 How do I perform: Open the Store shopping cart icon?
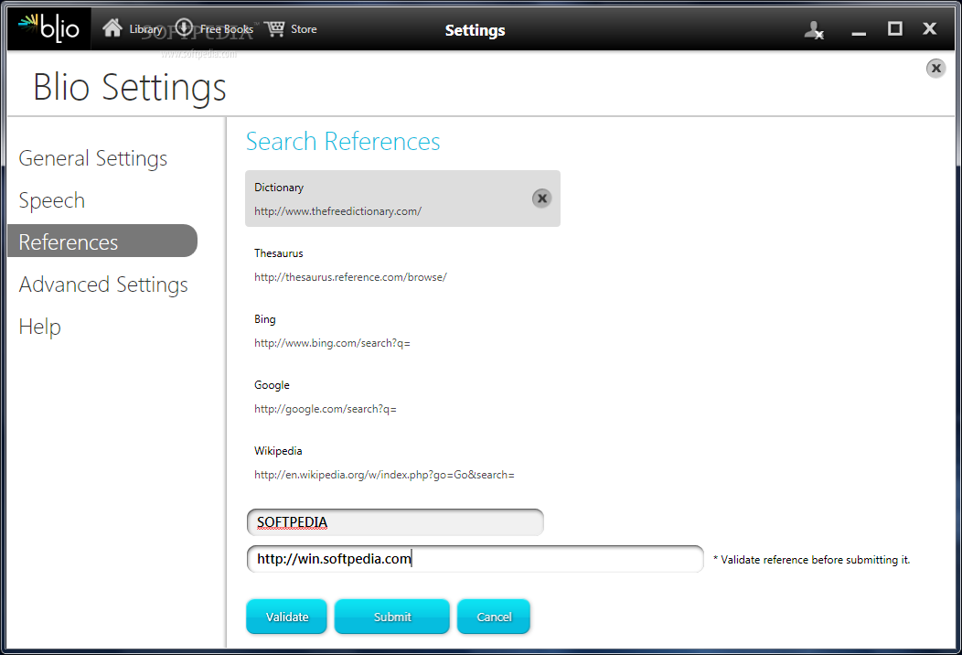[x=275, y=28]
